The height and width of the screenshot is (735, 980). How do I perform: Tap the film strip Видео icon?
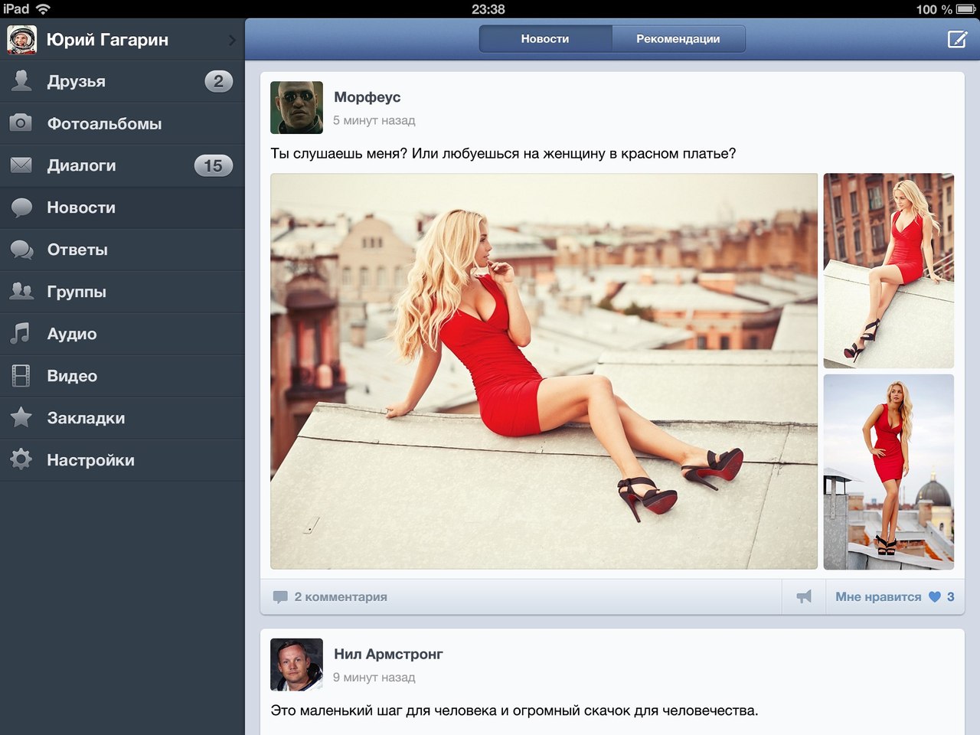pos(21,376)
